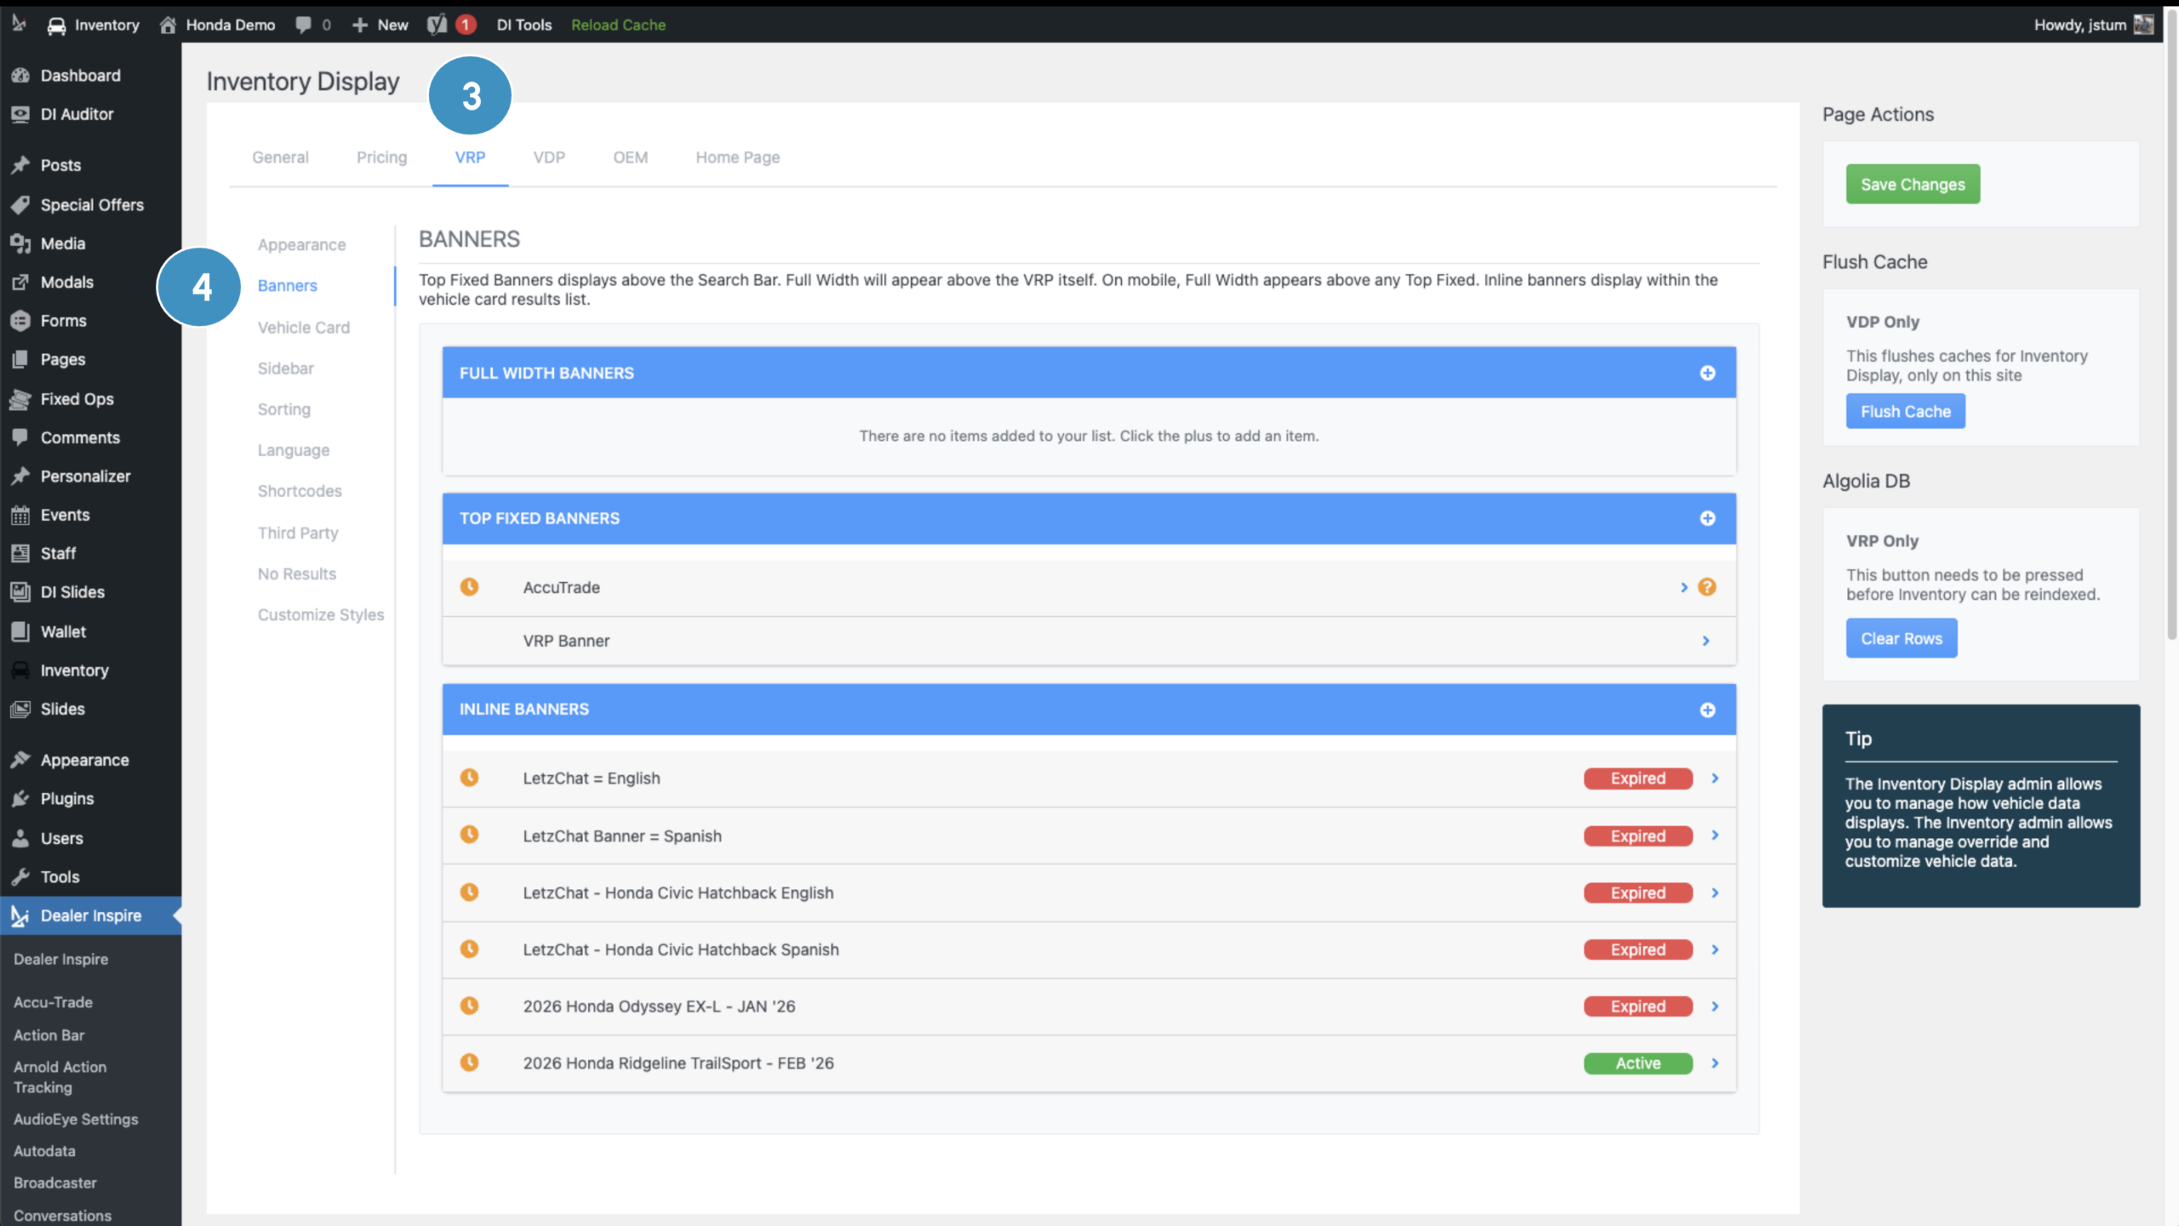Click the Flush Cache button
Viewport: 2179px width, 1226px height.
pyautogui.click(x=1905, y=411)
